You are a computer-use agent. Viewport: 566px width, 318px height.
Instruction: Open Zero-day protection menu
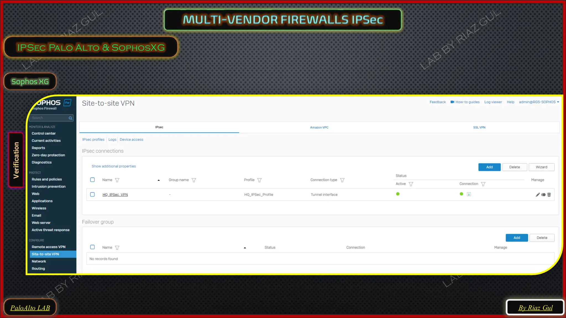(x=48, y=155)
